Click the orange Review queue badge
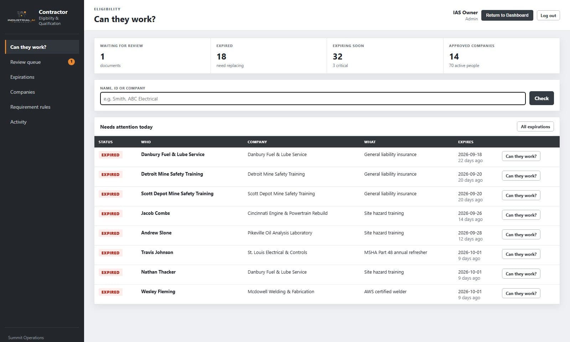 click(x=71, y=62)
